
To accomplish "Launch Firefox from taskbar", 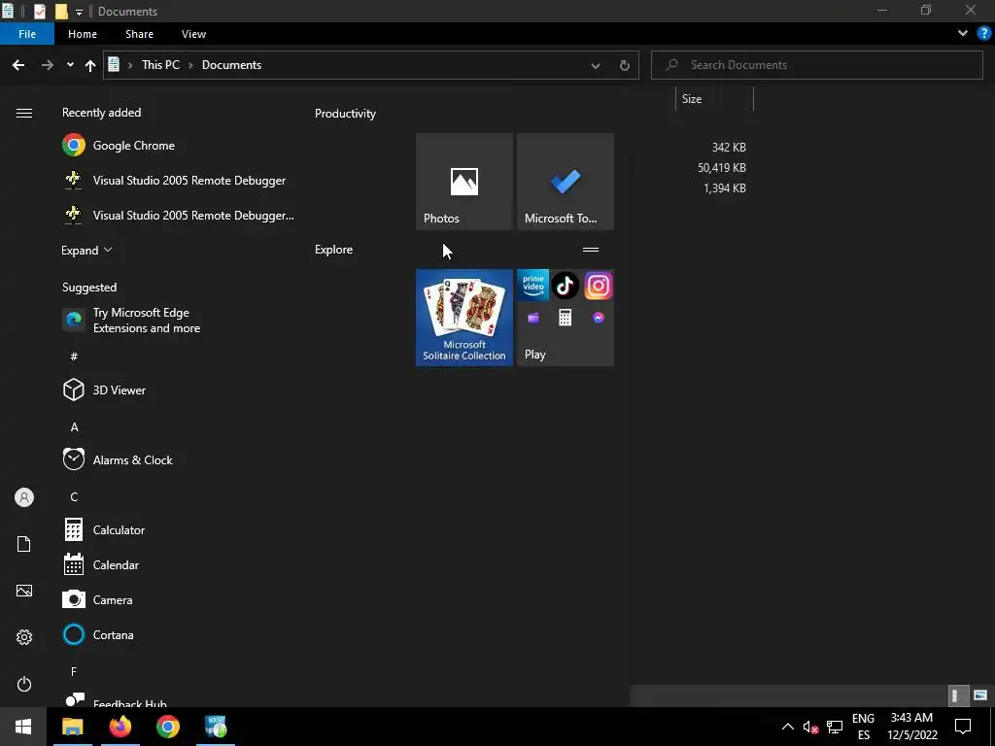I will (120, 727).
